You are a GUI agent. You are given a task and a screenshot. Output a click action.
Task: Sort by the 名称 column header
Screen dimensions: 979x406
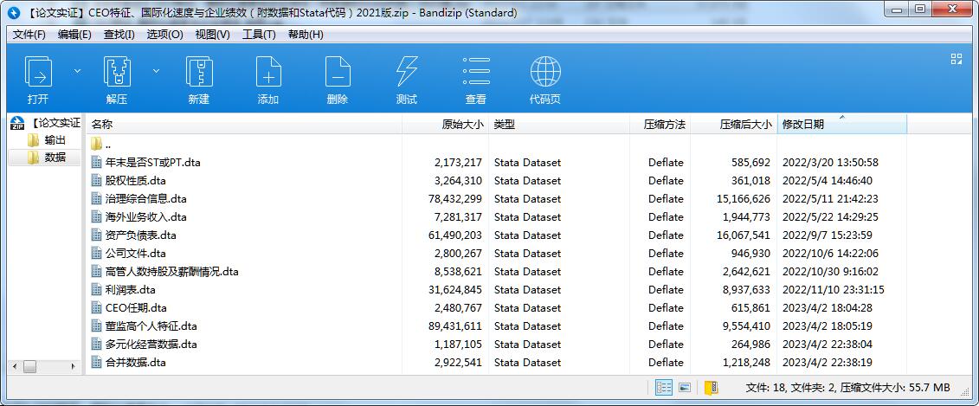pyautogui.click(x=245, y=125)
